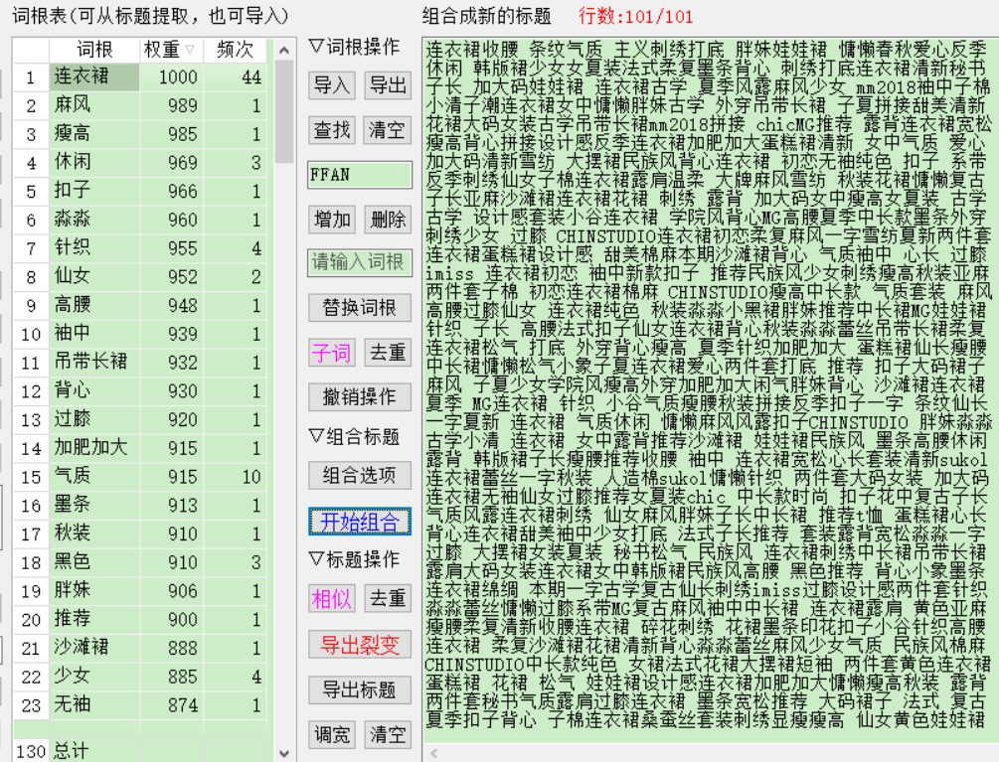Collapse the 组合标题 section header
Screen dimensions: 999x762
(316, 436)
